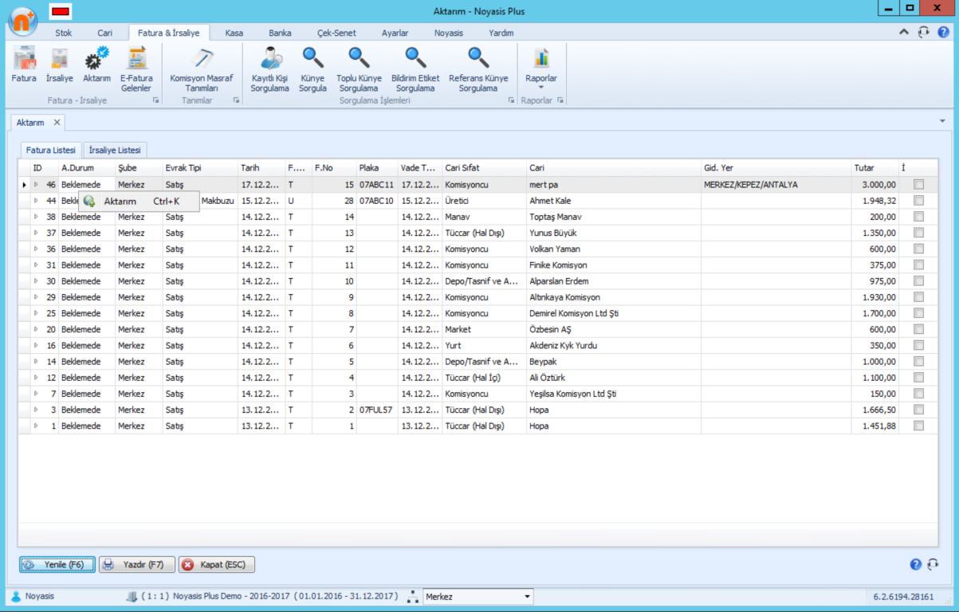Click the Noyasis application logo button
The image size is (959, 612).
[22, 20]
